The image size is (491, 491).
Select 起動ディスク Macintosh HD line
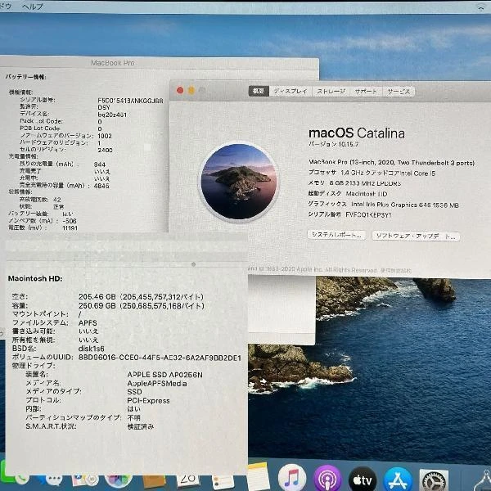[x=348, y=193]
